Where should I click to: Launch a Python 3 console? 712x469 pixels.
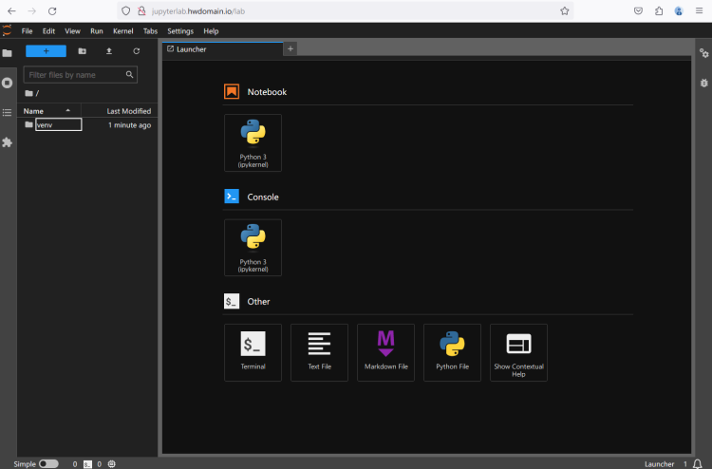253,248
